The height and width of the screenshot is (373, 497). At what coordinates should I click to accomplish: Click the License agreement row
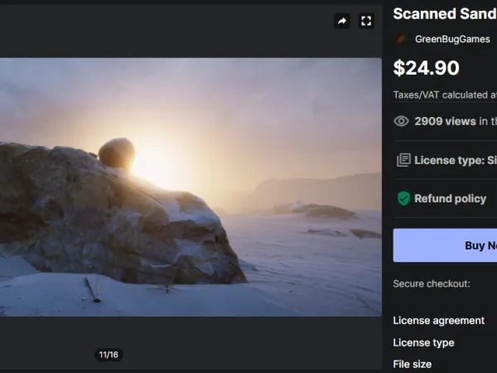(438, 320)
